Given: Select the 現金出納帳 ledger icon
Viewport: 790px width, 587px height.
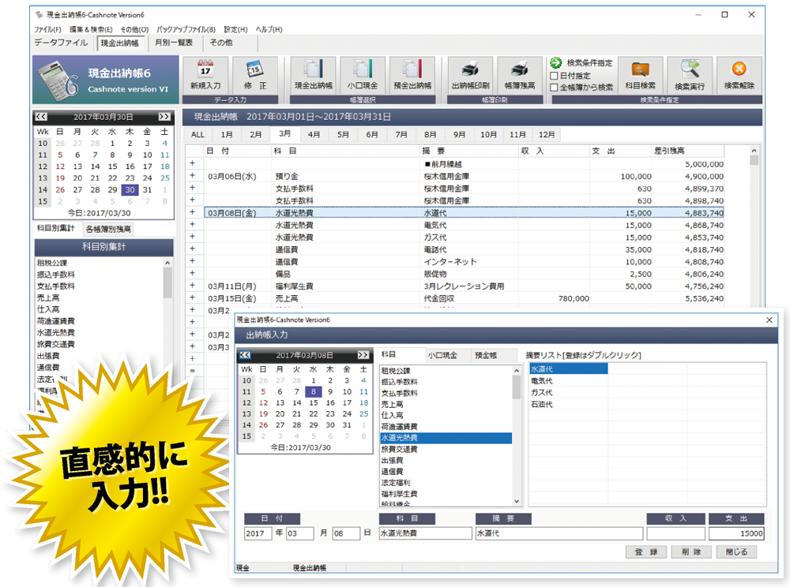Looking at the screenshot, I should (x=313, y=69).
